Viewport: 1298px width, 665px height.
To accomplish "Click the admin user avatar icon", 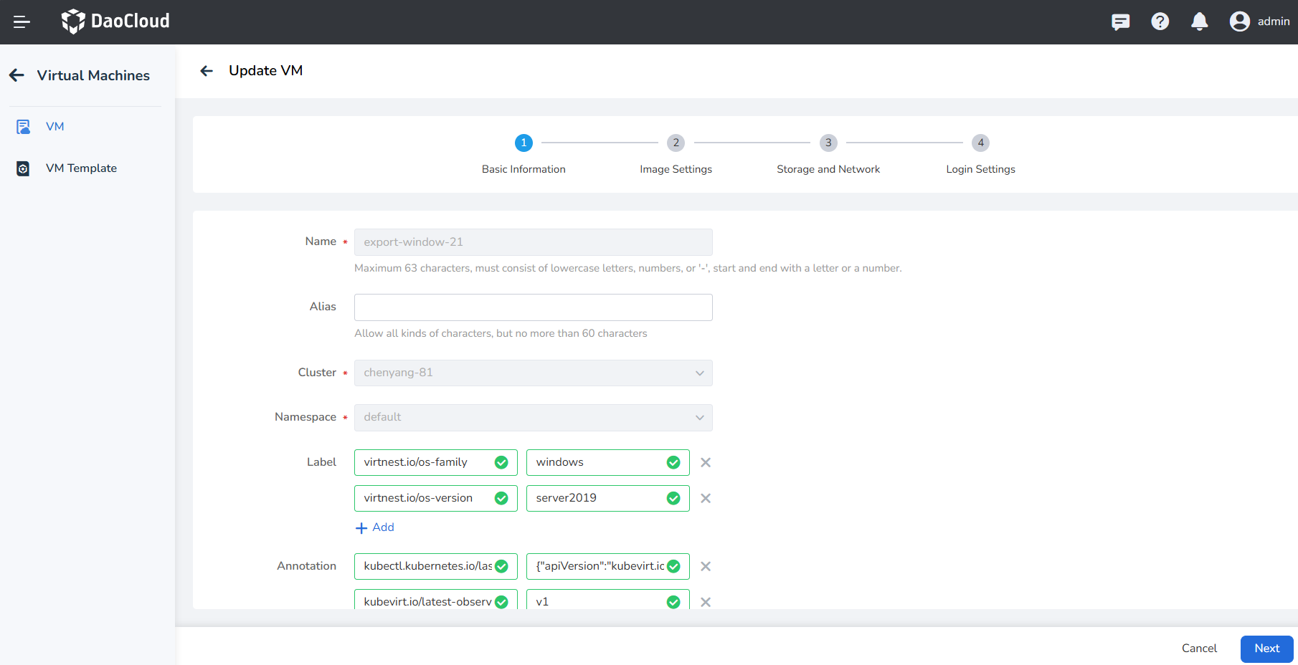I will [x=1239, y=22].
